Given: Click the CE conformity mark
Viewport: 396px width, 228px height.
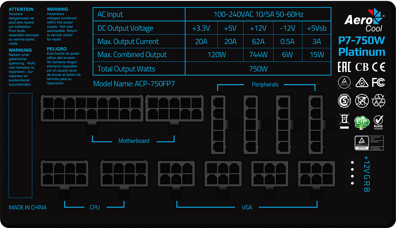Looking at the screenshot, I should click(379, 67).
